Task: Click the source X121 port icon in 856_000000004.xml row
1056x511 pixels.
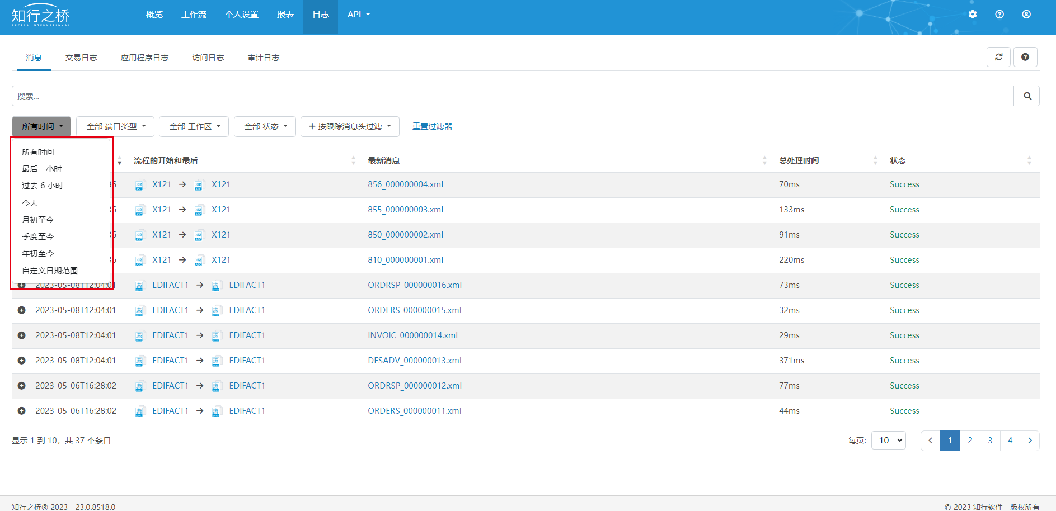Action: (x=140, y=185)
